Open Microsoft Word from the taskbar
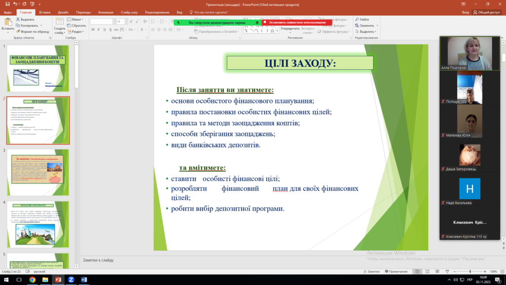506x285 pixels. coord(84,280)
